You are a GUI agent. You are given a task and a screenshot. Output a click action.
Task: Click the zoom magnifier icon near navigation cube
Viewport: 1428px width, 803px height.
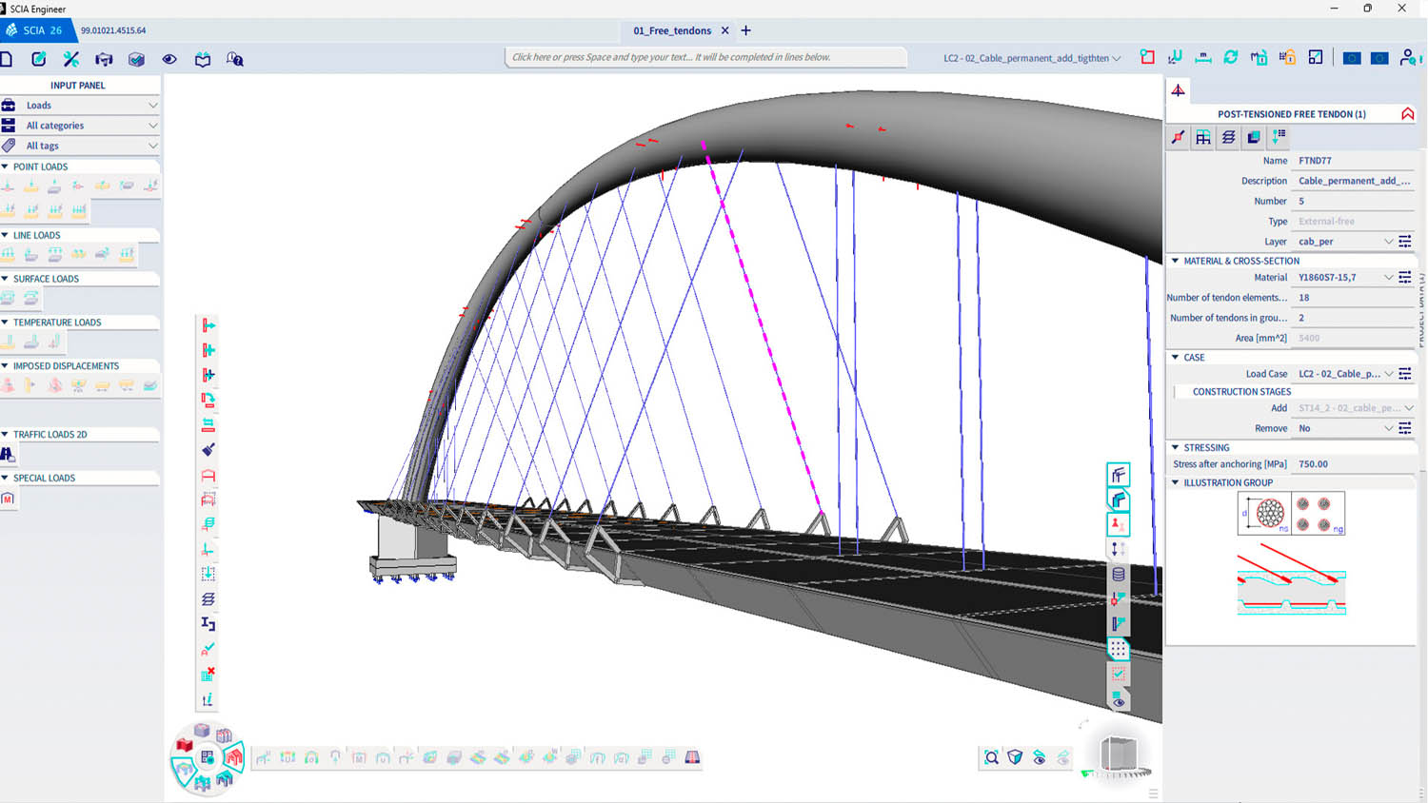(991, 757)
